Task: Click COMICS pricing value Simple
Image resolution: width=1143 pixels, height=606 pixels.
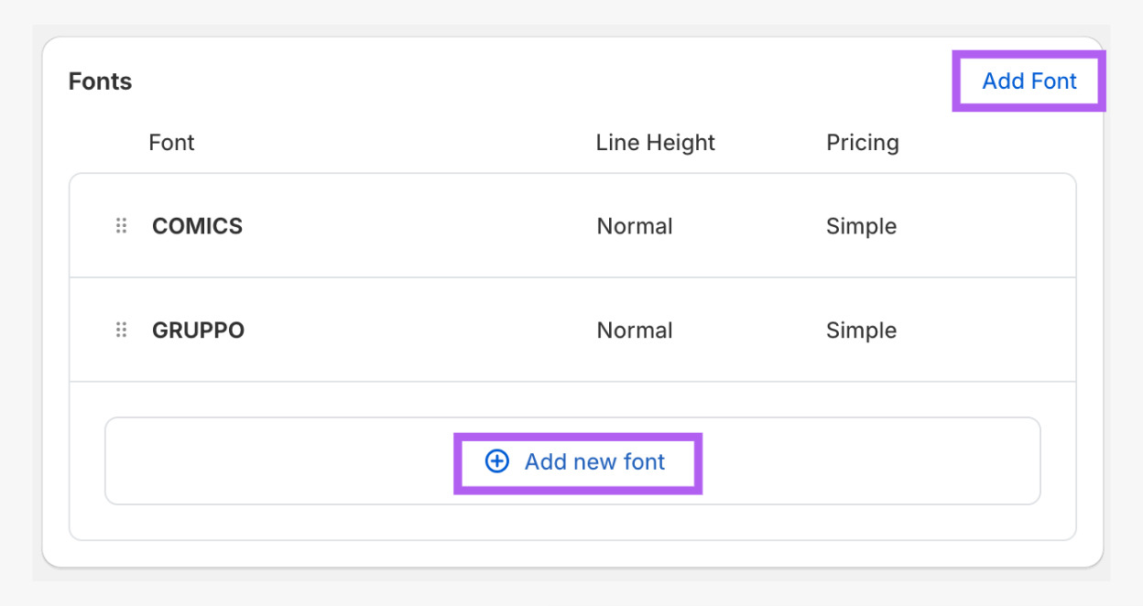Action: (x=861, y=226)
